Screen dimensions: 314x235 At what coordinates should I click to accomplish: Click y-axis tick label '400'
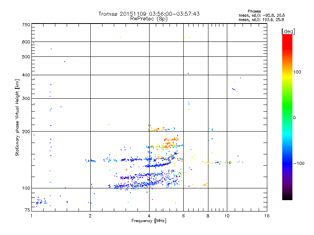26,75
